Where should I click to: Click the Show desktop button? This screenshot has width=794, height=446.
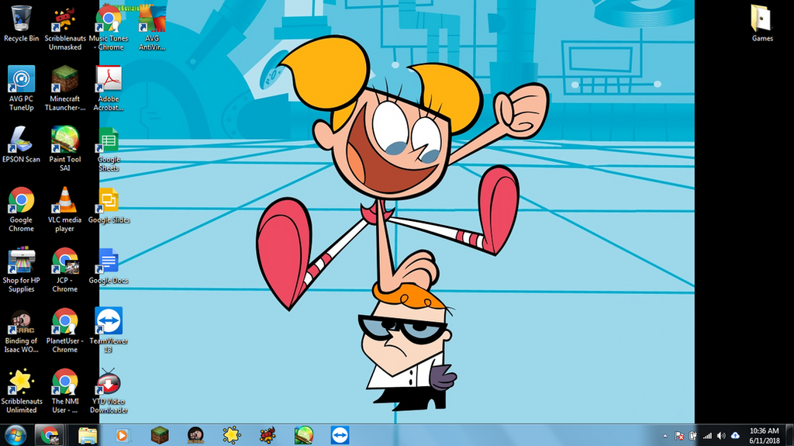[789, 435]
